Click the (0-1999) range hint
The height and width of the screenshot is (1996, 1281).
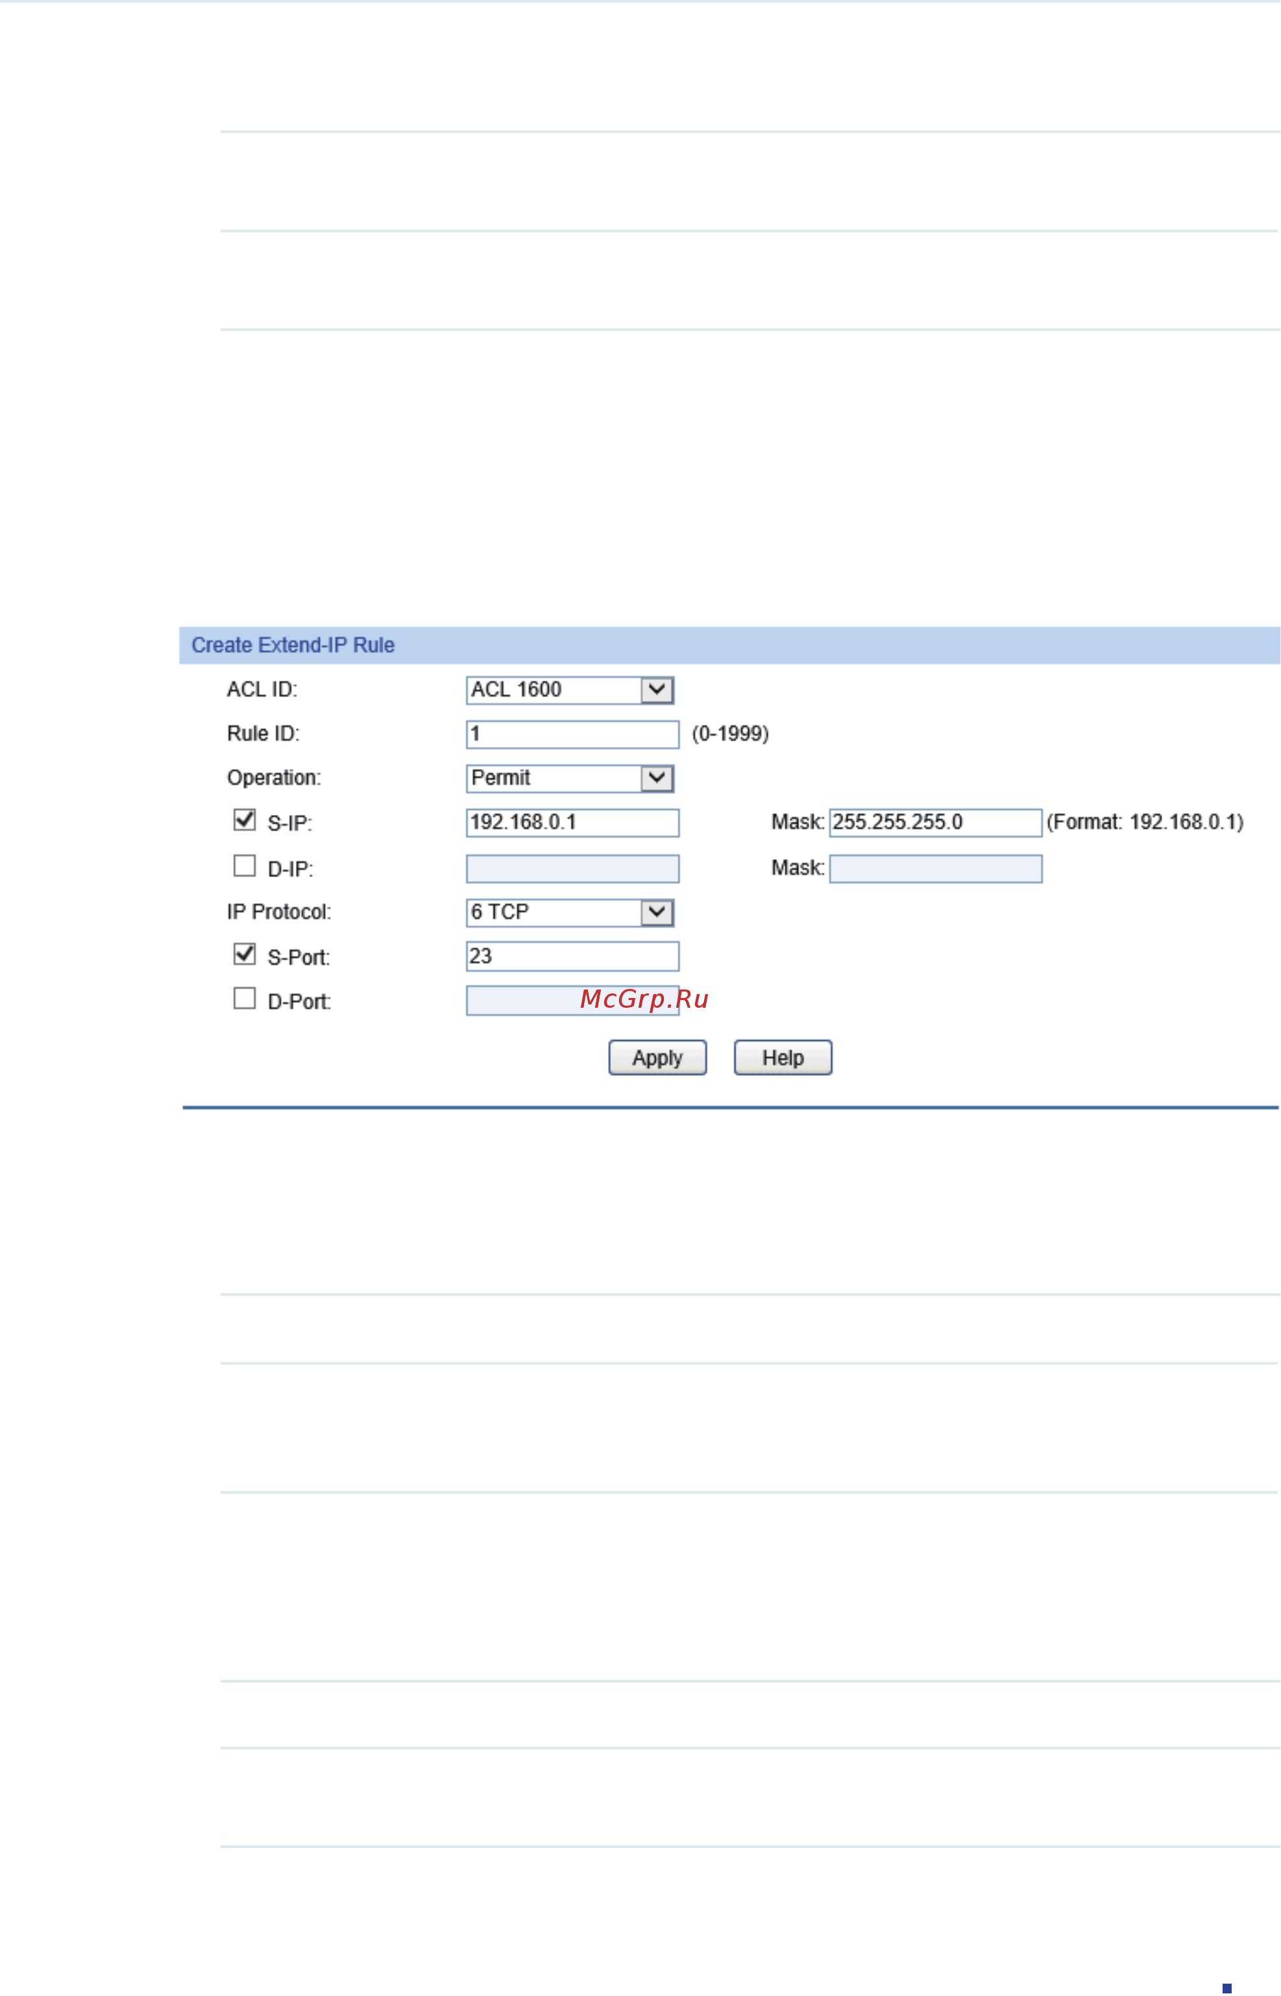click(730, 733)
